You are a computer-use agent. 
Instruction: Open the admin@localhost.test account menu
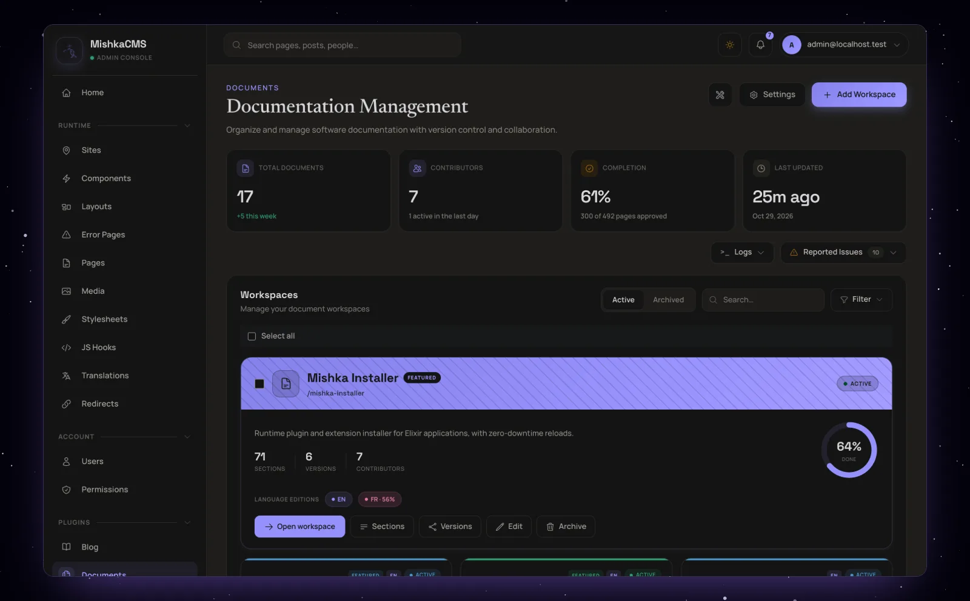click(843, 45)
